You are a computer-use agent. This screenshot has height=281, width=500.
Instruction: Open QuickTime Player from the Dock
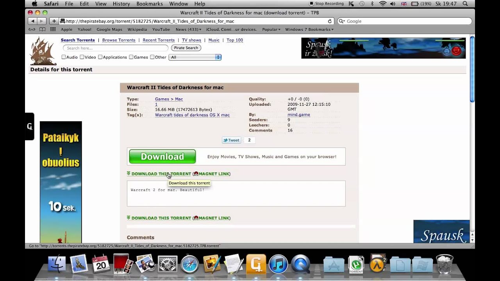[300, 264]
